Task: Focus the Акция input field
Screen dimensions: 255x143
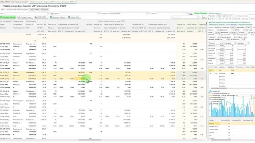Action: [170, 14]
